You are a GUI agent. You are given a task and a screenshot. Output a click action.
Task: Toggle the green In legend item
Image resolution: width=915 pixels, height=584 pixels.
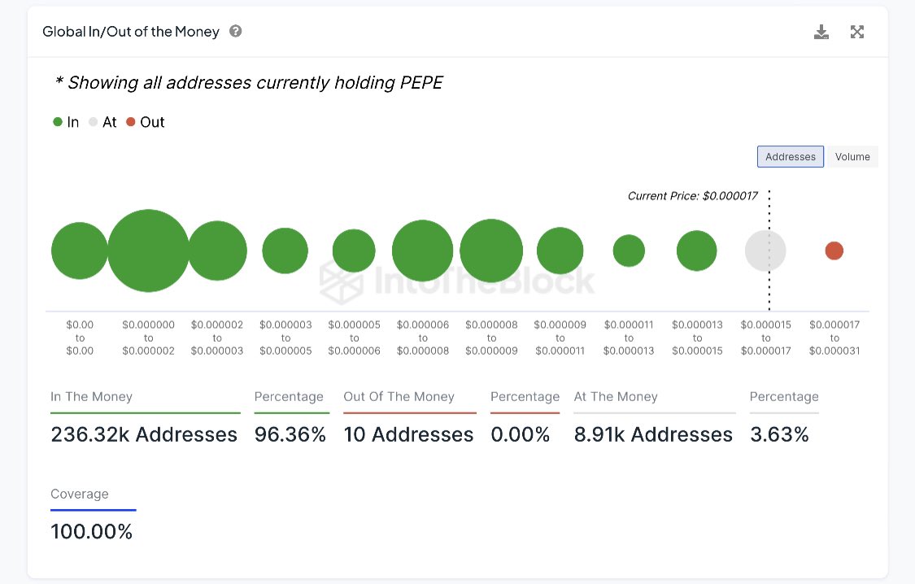[66, 122]
